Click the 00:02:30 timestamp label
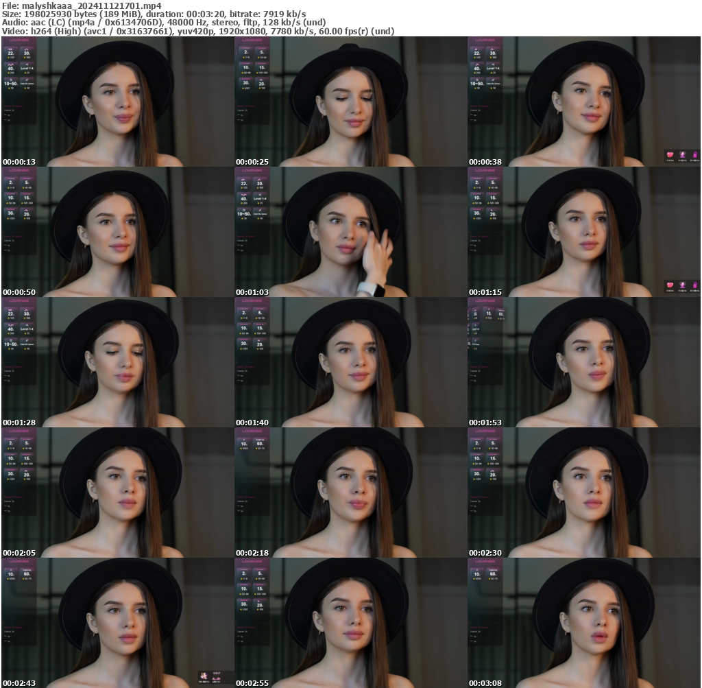The width and height of the screenshot is (702, 688). 485,553
